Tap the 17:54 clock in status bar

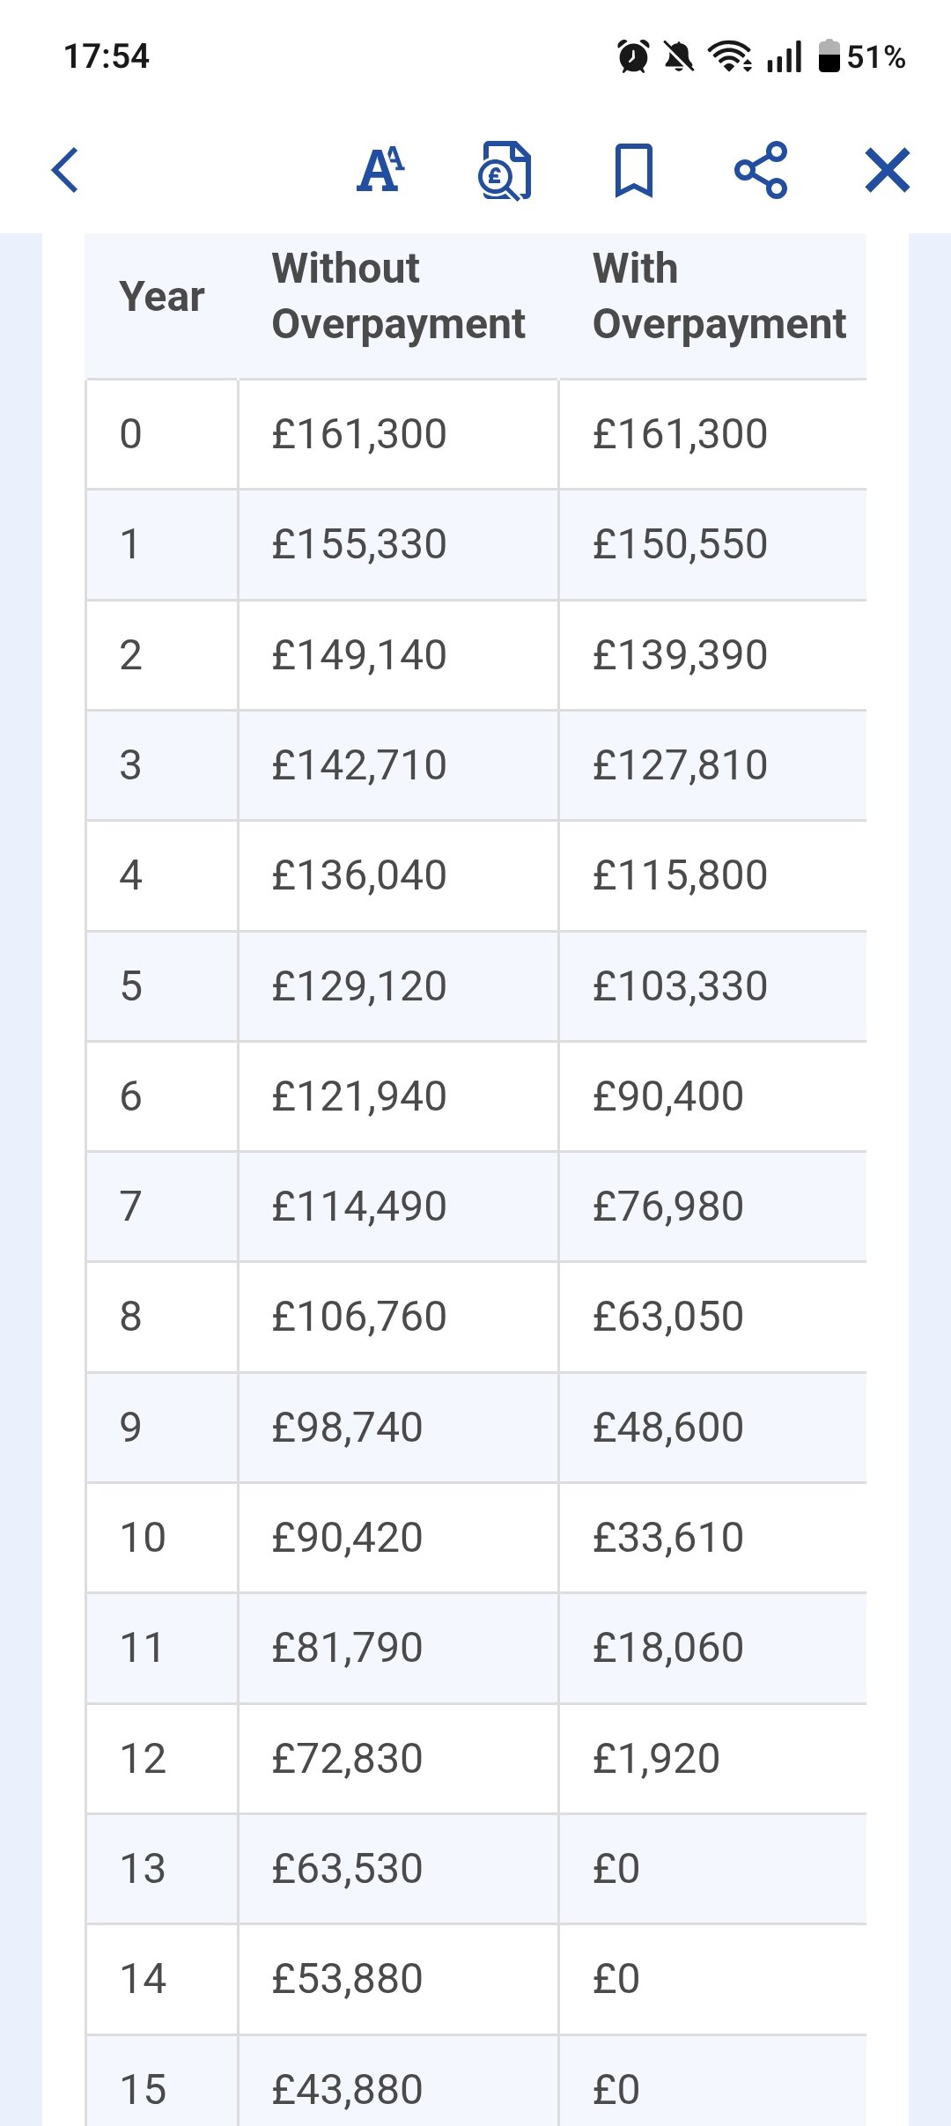[x=107, y=57]
